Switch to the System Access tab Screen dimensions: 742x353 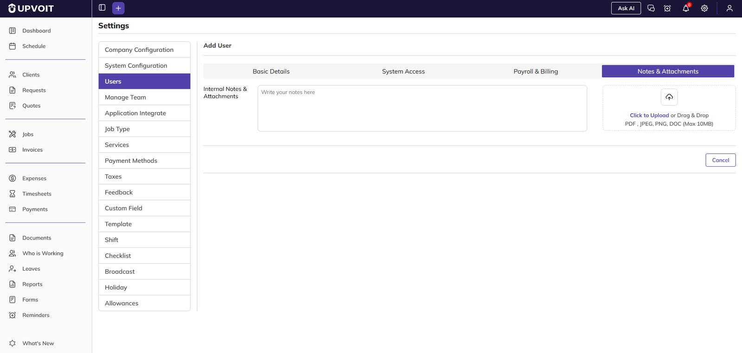pyautogui.click(x=403, y=71)
